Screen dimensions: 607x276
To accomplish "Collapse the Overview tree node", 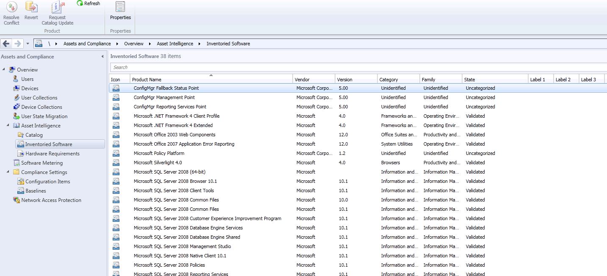I will 4,69.
